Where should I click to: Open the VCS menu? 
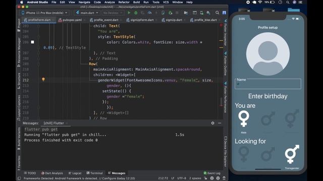pyautogui.click(x=166, y=2)
